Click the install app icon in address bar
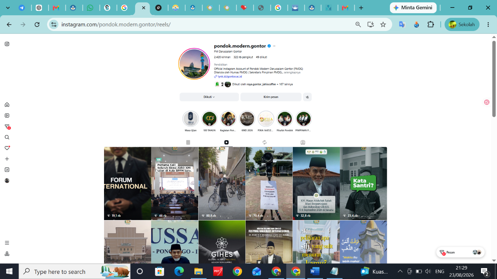Image resolution: width=497 pixels, height=279 pixels. point(370,25)
